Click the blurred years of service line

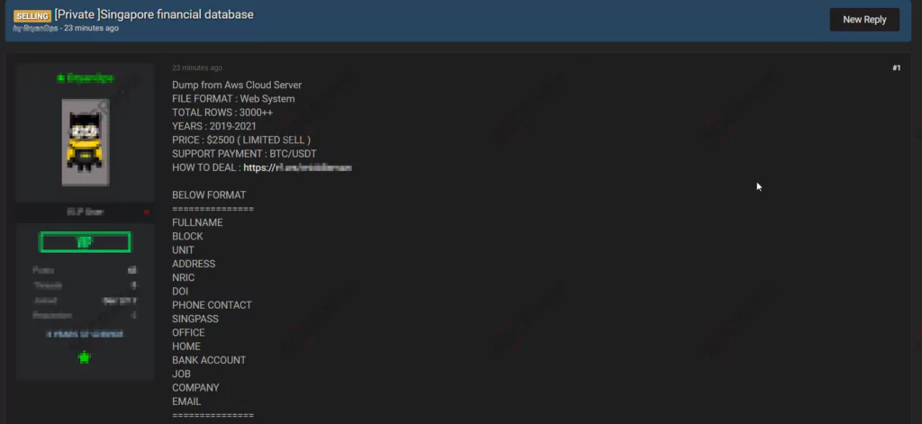pos(85,333)
